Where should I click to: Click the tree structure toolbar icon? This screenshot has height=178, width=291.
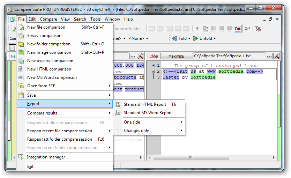click(x=258, y=29)
